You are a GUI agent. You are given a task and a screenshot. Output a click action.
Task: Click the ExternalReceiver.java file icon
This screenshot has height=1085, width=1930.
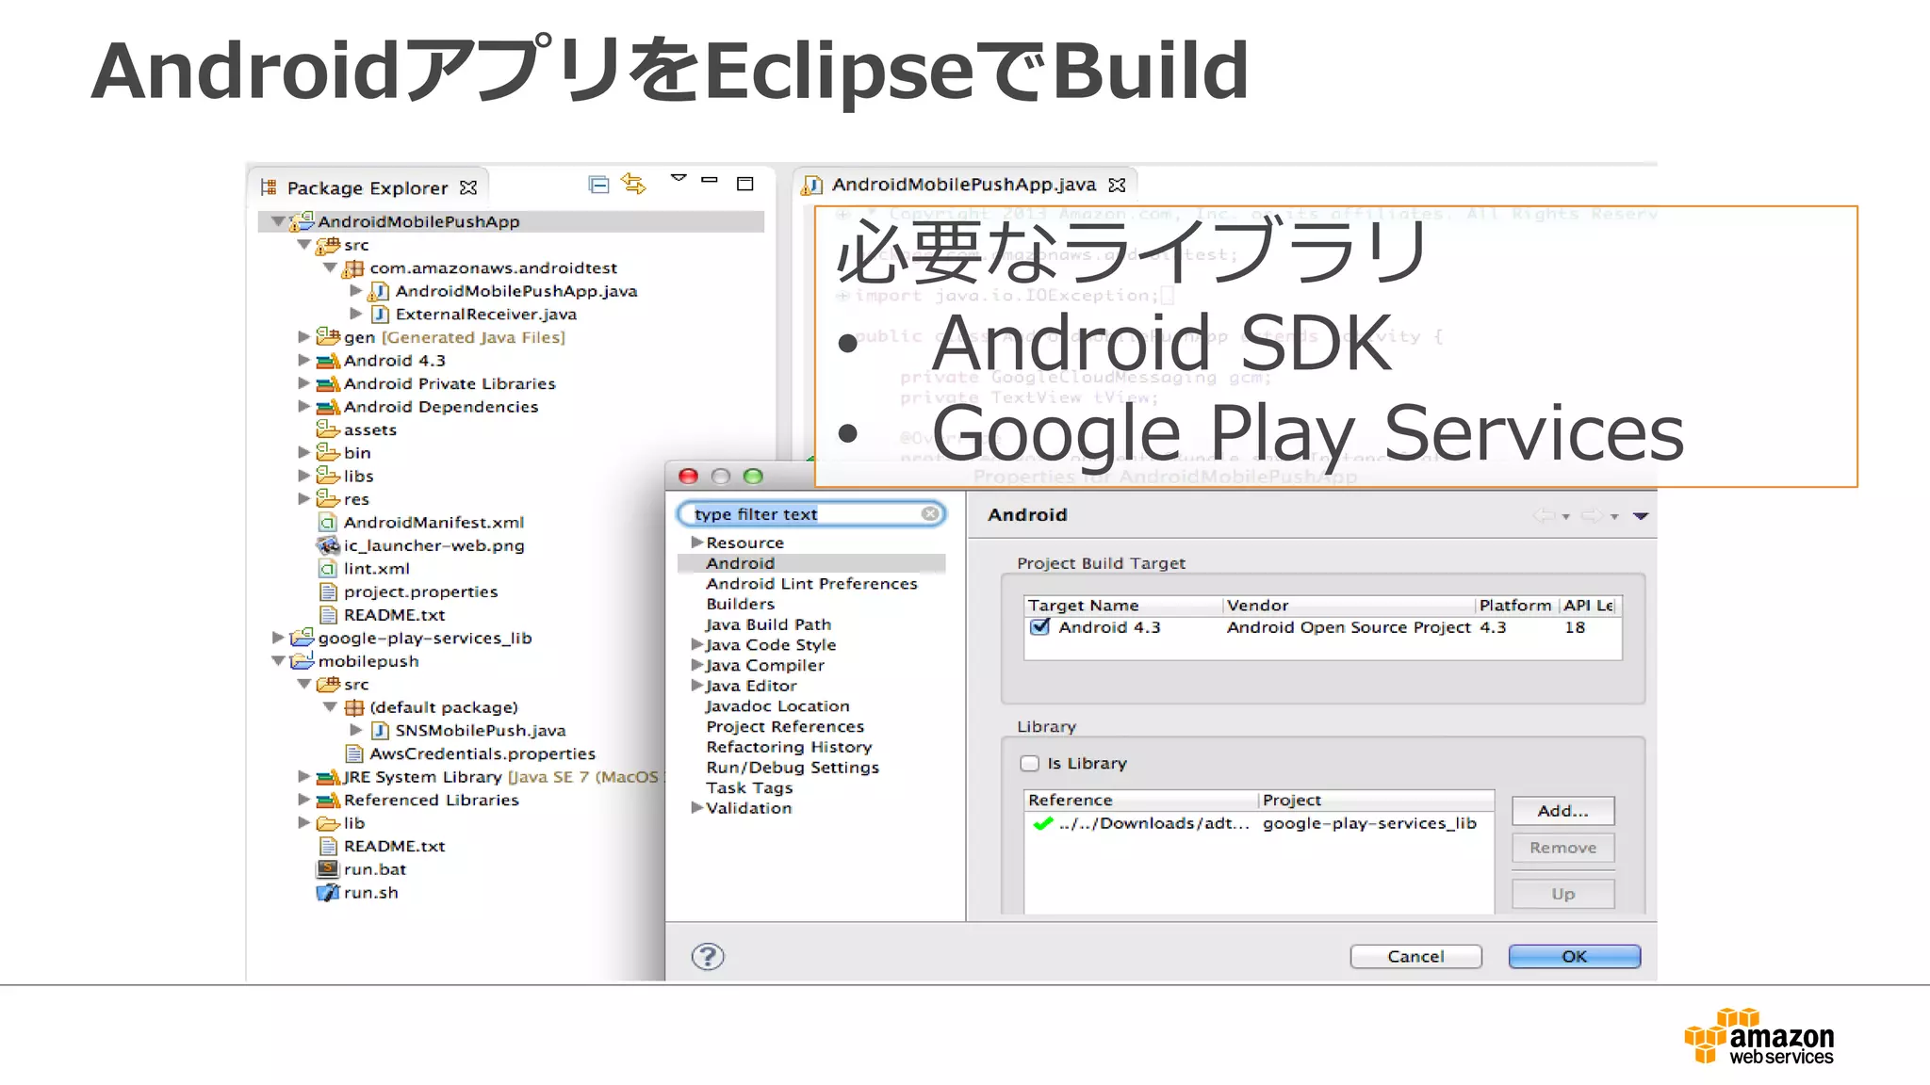pos(380,314)
